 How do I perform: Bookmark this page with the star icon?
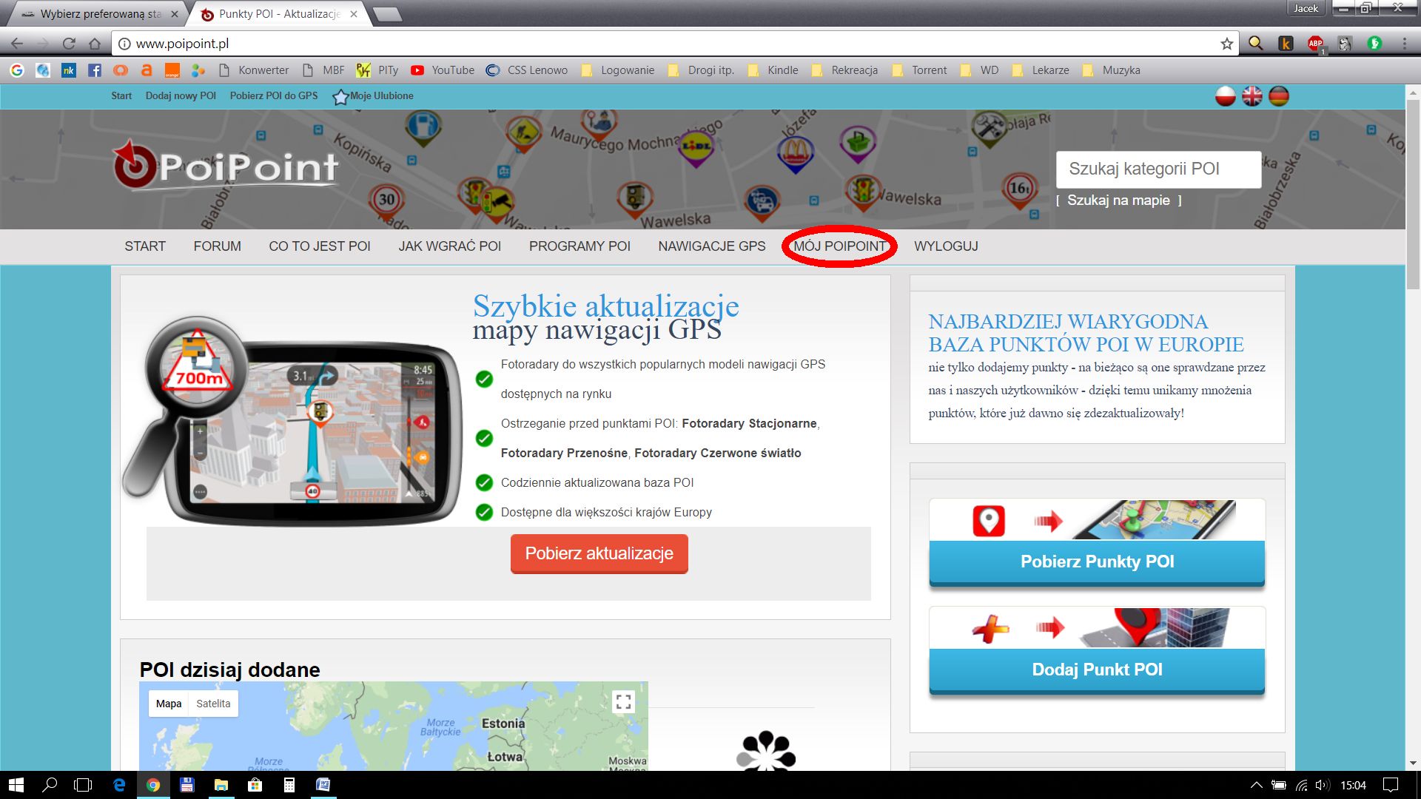point(1227,44)
